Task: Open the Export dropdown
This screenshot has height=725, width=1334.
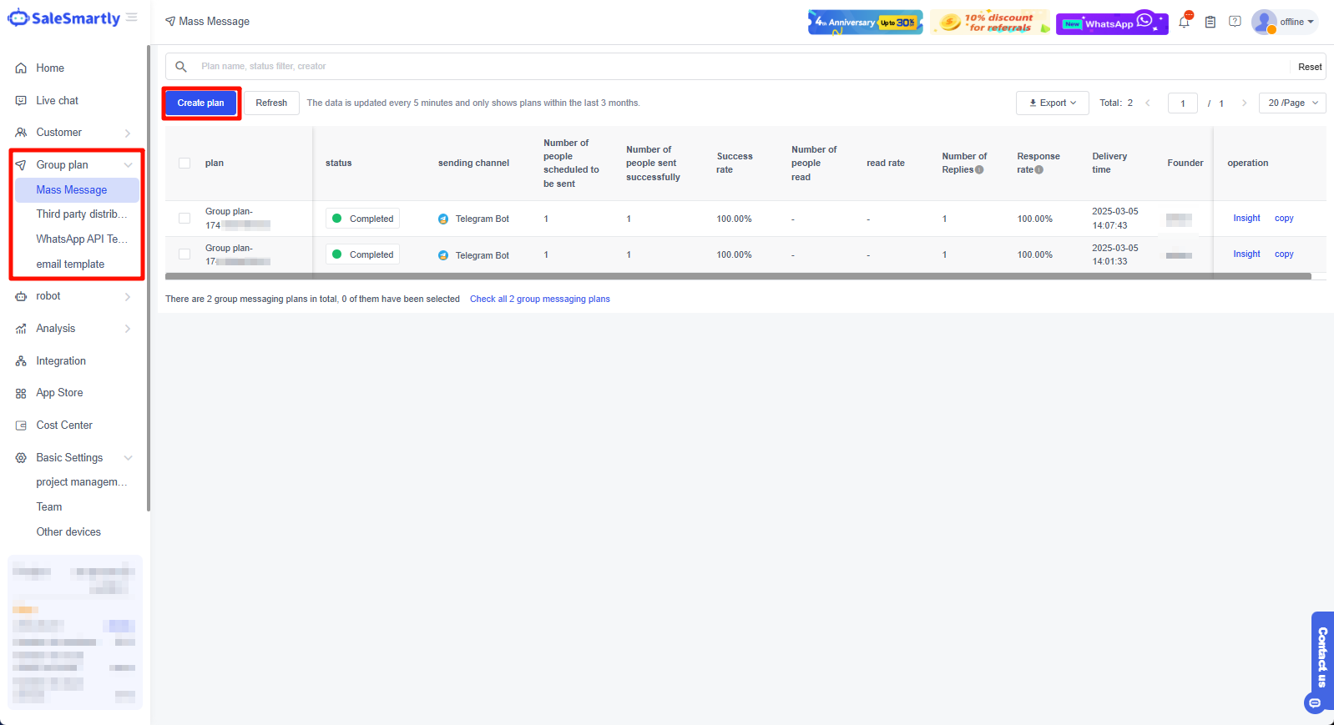Action: (x=1052, y=103)
